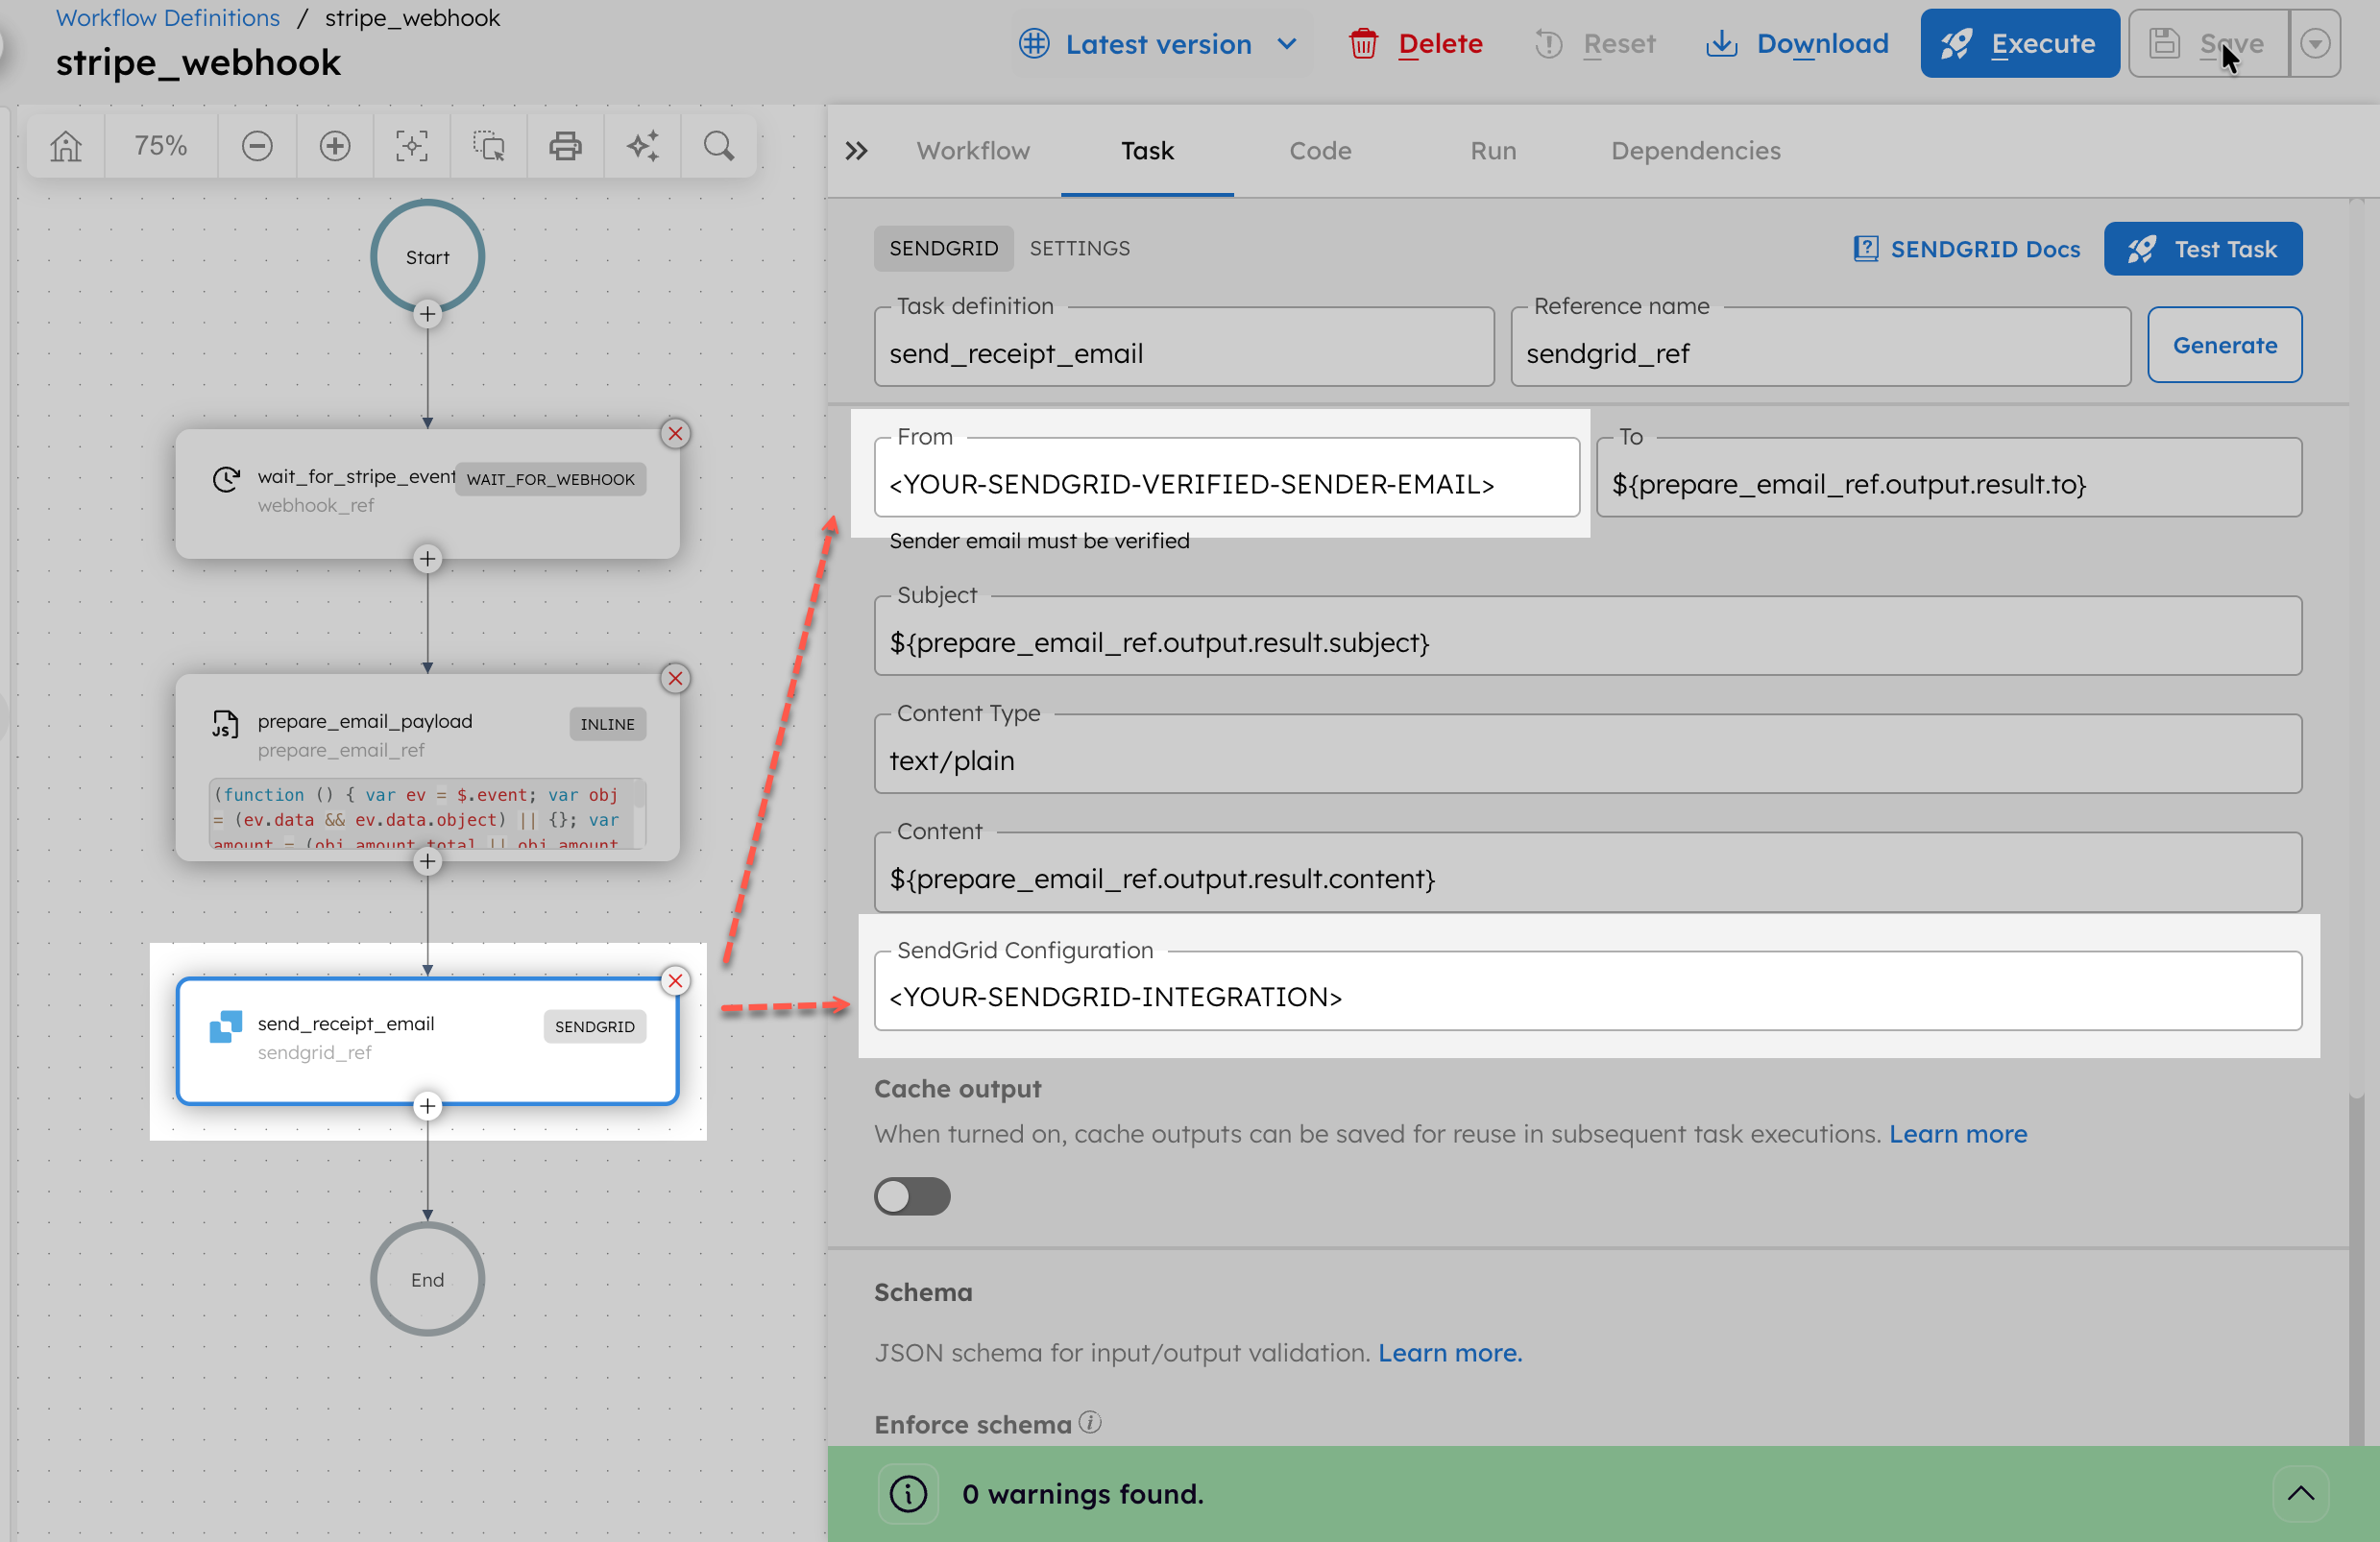Open the Latest version dropdown

click(1160, 43)
